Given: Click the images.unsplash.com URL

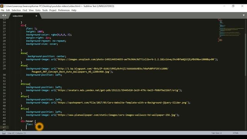Looking at the screenshot, I should coord(136,59).
